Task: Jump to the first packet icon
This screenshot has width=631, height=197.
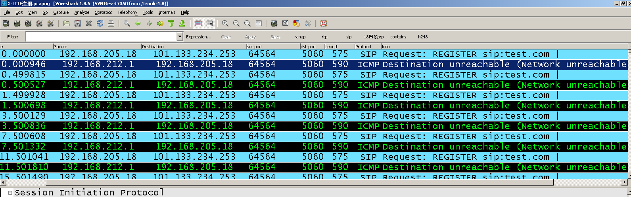Action: coord(171,24)
